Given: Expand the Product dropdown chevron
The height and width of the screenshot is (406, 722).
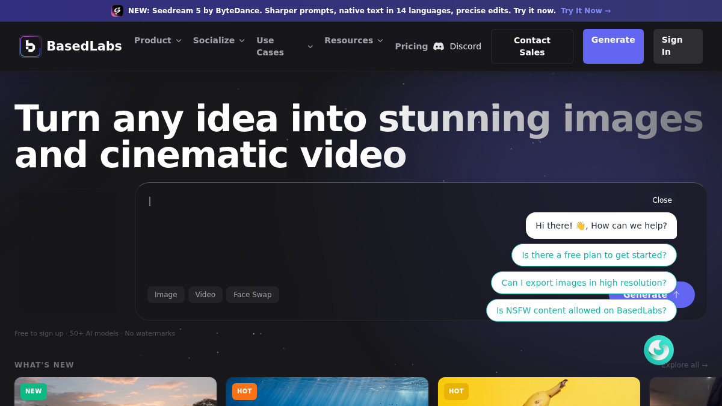Looking at the screenshot, I should click(179, 41).
